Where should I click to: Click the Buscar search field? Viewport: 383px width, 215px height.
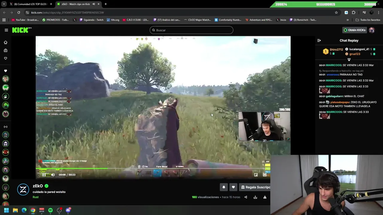coord(191,30)
